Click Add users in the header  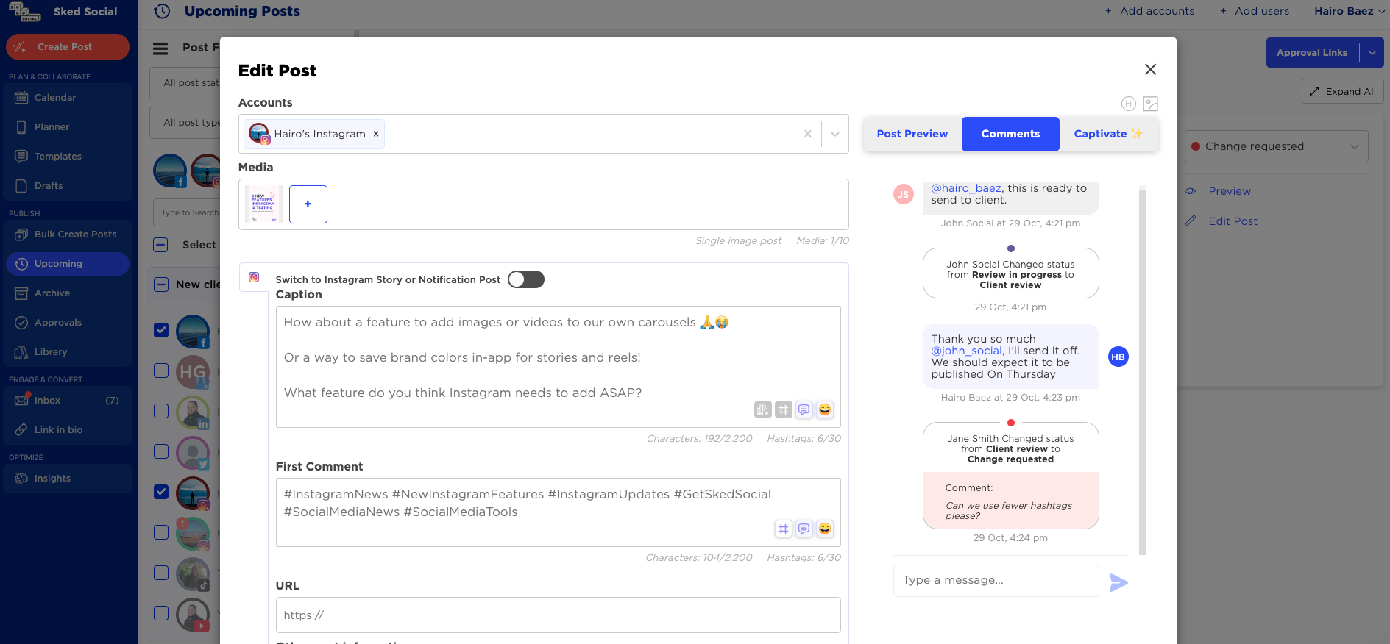tap(1254, 11)
